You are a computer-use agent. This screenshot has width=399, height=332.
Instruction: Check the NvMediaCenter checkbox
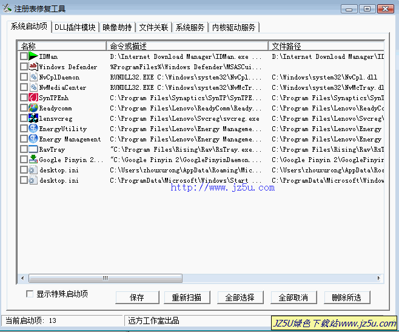pyautogui.click(x=24, y=87)
